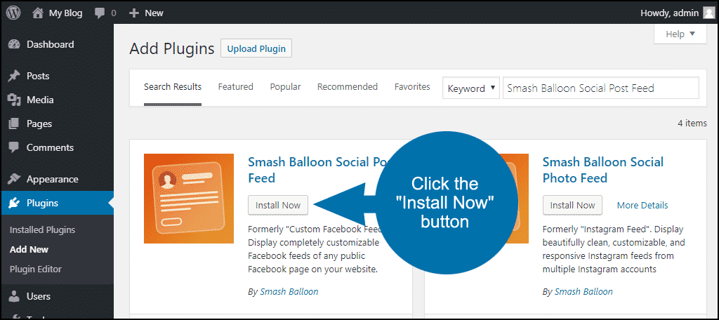Image resolution: width=719 pixels, height=320 pixels.
Task: Click the Appearance paintbrush icon
Action: coord(14,179)
